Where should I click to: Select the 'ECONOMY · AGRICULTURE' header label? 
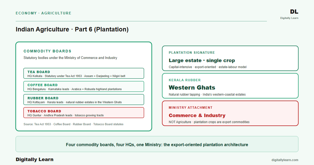click(x=44, y=13)
